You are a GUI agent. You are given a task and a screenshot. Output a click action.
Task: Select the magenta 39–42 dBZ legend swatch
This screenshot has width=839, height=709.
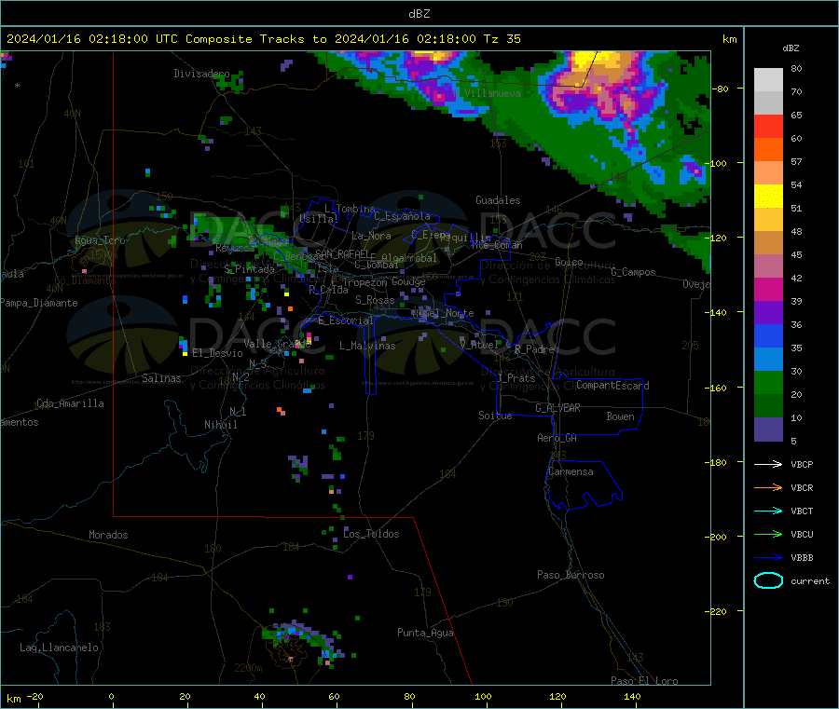pyautogui.click(x=768, y=289)
